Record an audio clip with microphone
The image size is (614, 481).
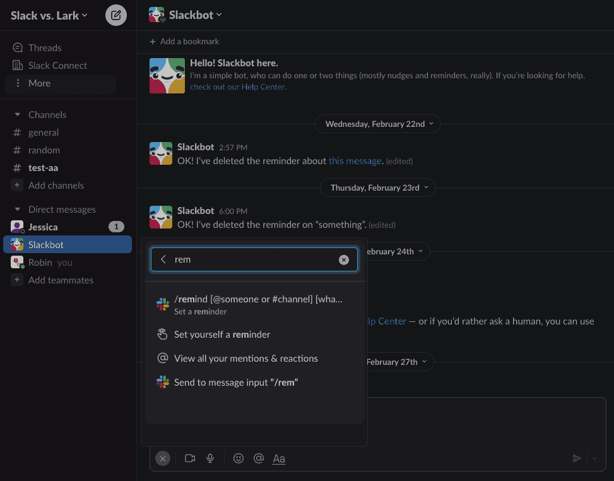click(x=210, y=458)
